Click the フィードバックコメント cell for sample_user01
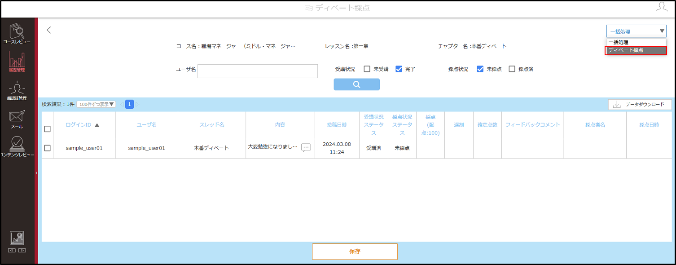The image size is (676, 265). [532, 148]
